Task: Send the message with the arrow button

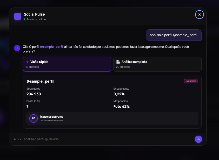Action: pyautogui.click(x=198, y=139)
